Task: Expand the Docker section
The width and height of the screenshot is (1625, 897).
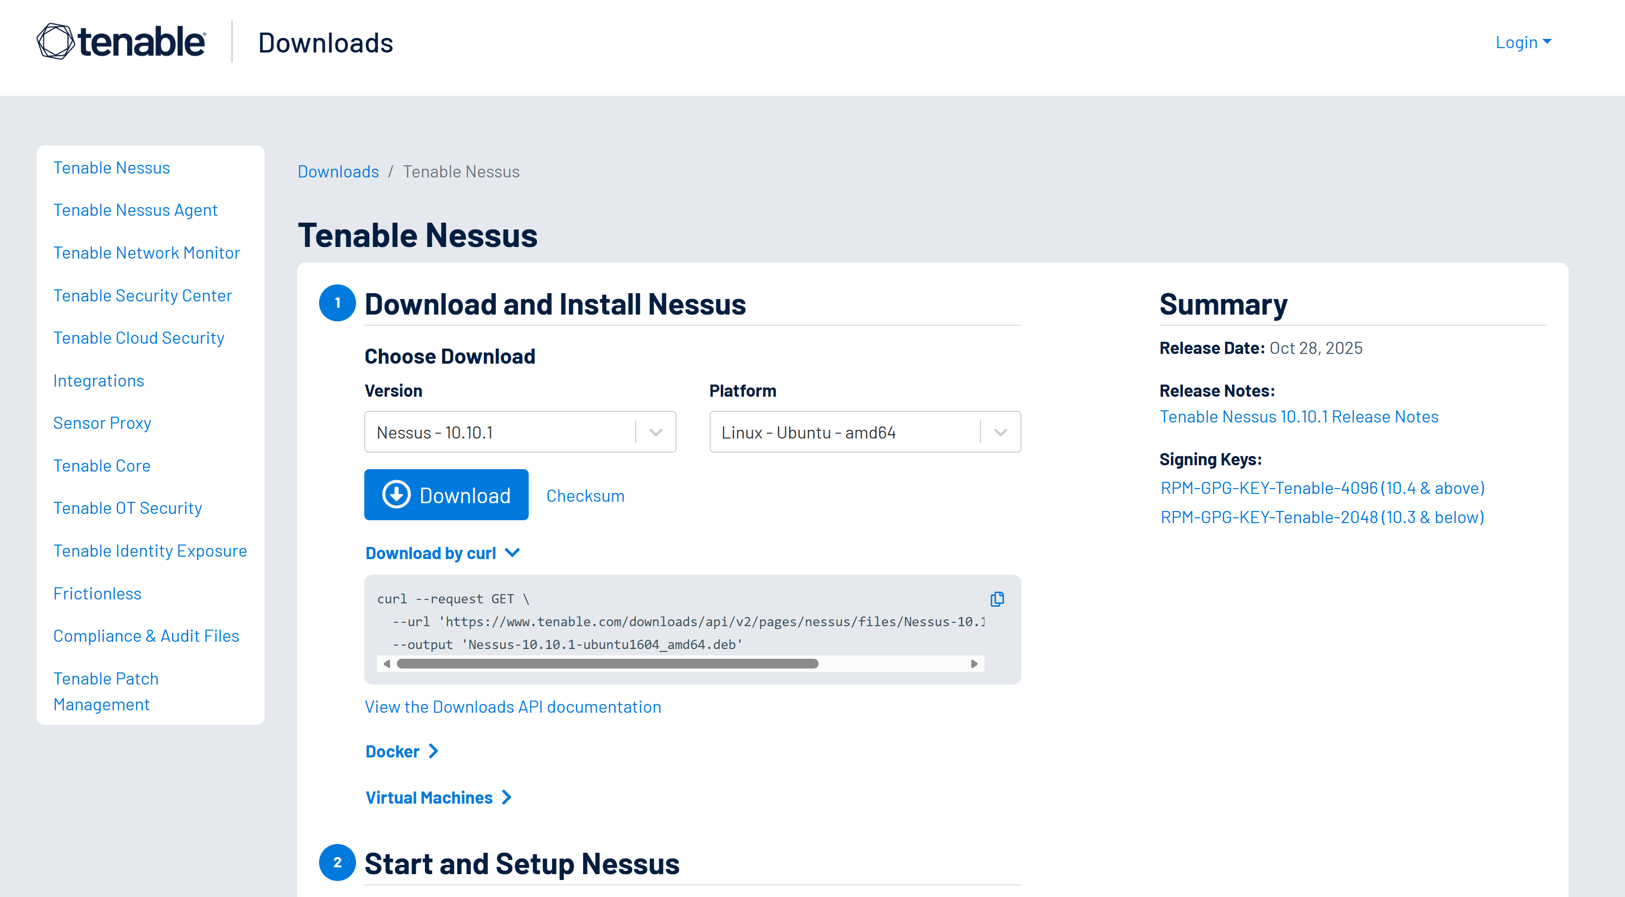Action: pos(401,751)
